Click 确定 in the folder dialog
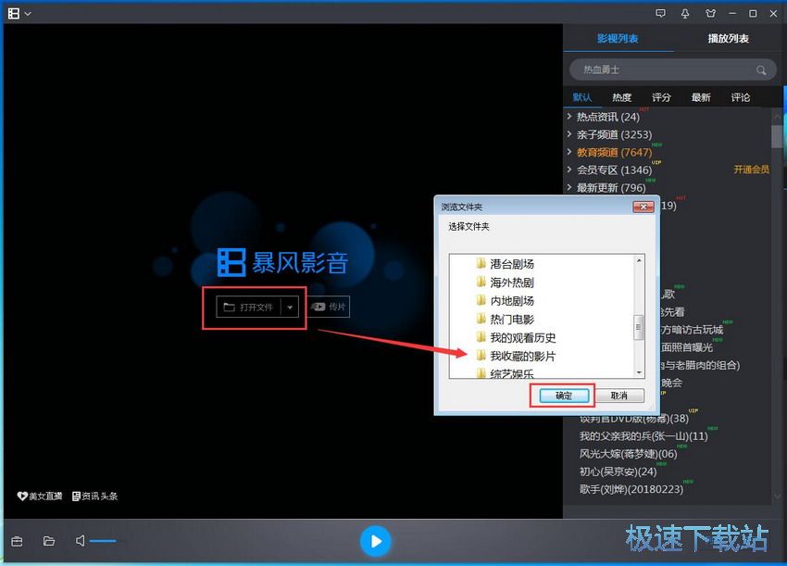The width and height of the screenshot is (787, 566). point(564,396)
